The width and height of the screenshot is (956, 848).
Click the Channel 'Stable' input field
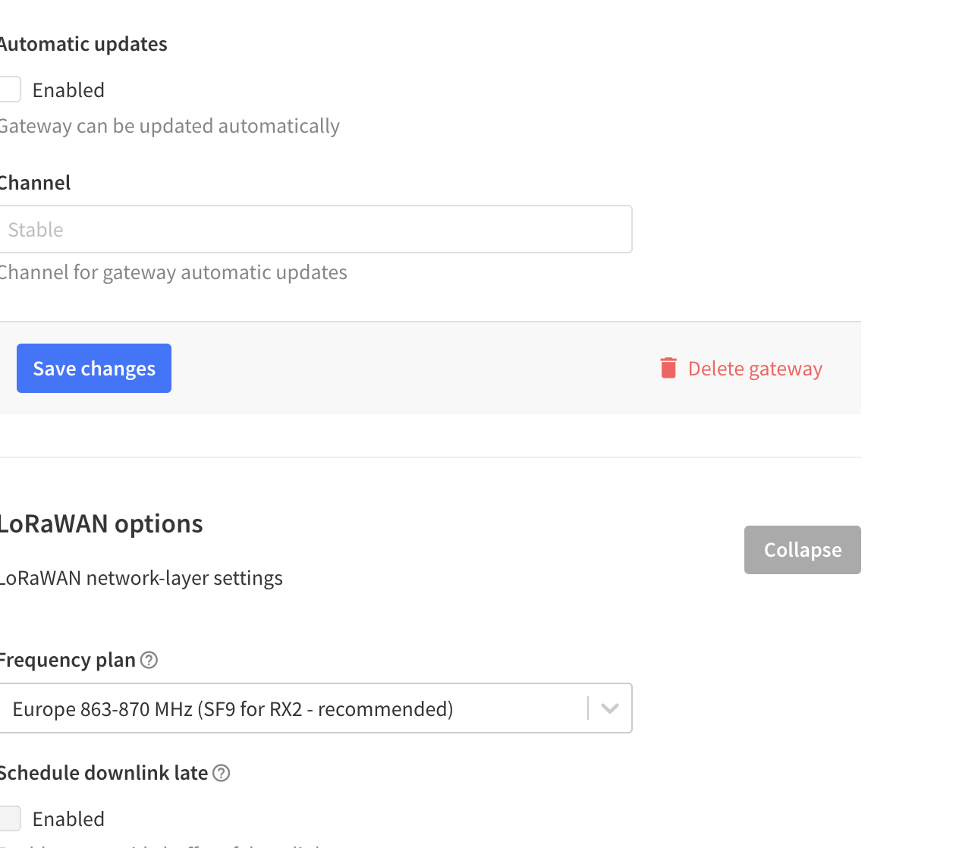pyautogui.click(x=315, y=229)
